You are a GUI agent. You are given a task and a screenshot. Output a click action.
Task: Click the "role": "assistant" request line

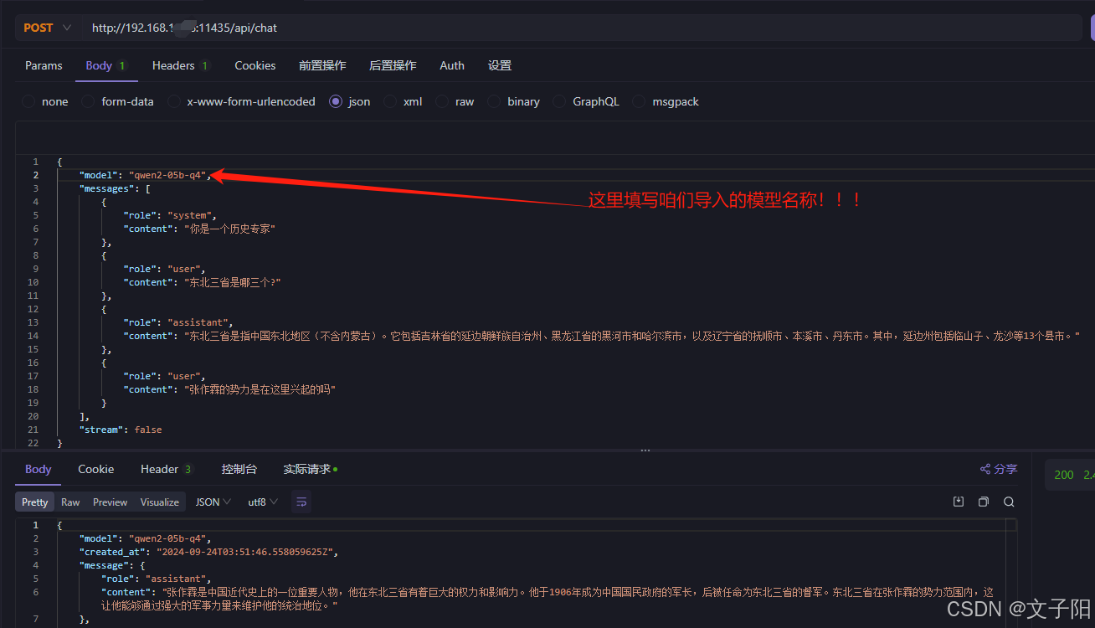pos(178,322)
